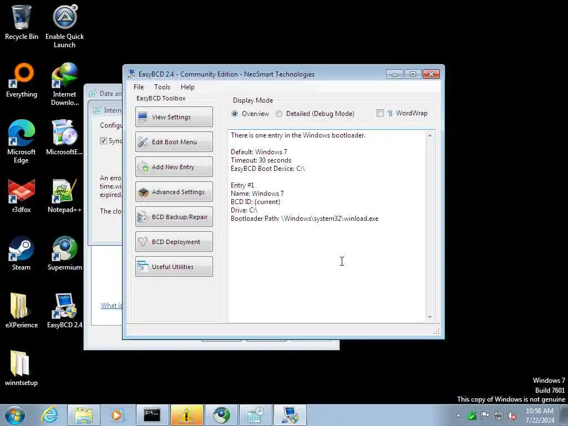The height and width of the screenshot is (426, 568).
Task: Click the green check tray icon
Action: (x=471, y=416)
